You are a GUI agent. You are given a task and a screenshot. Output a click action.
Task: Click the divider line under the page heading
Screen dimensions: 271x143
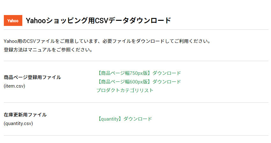136,30
